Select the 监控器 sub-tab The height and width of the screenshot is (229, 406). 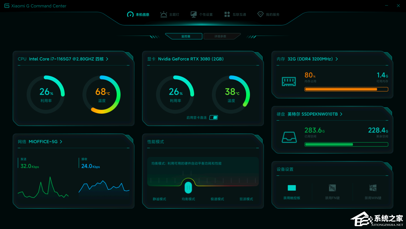pos(184,36)
